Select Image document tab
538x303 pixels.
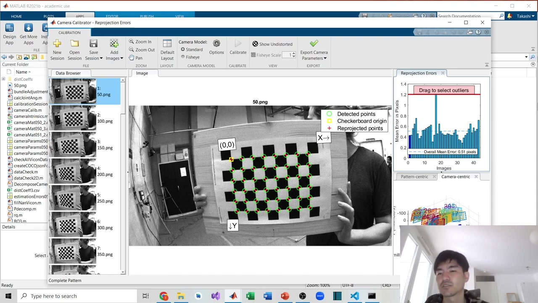click(x=142, y=73)
